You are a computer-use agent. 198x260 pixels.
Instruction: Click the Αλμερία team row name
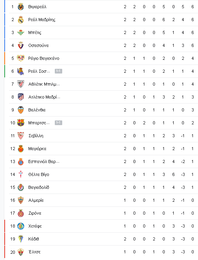36,200
